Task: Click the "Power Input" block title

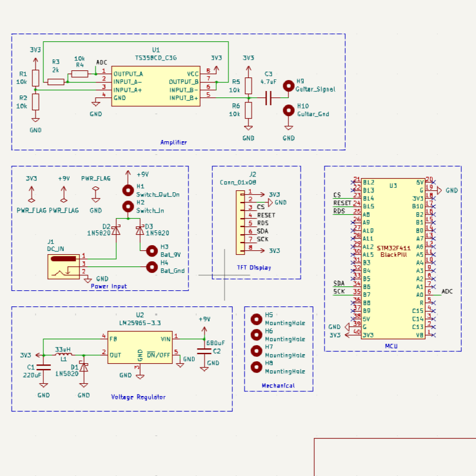Action: [x=108, y=286]
